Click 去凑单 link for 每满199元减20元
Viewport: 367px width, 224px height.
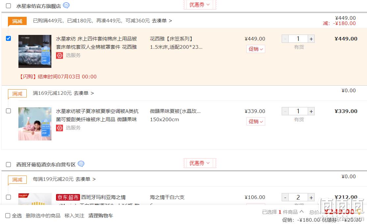click(x=85, y=179)
